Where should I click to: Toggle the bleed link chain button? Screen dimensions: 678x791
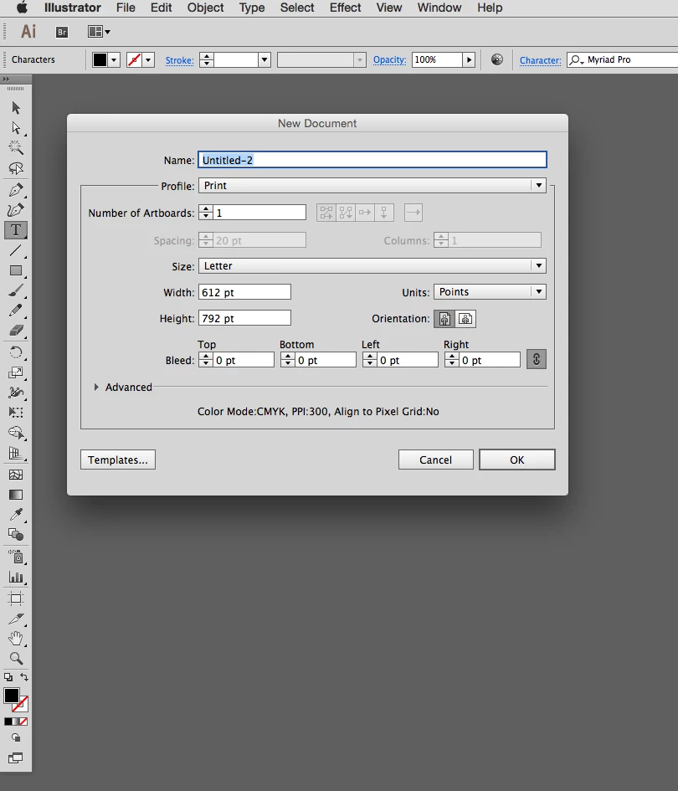(537, 359)
